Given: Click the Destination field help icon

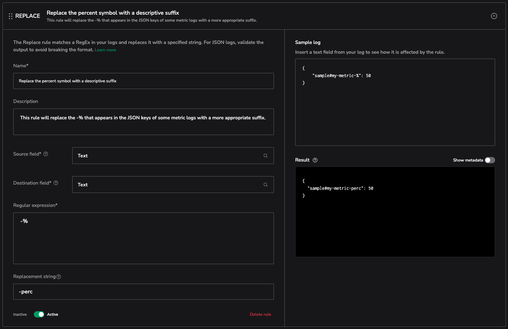Looking at the screenshot, I should click(56, 183).
